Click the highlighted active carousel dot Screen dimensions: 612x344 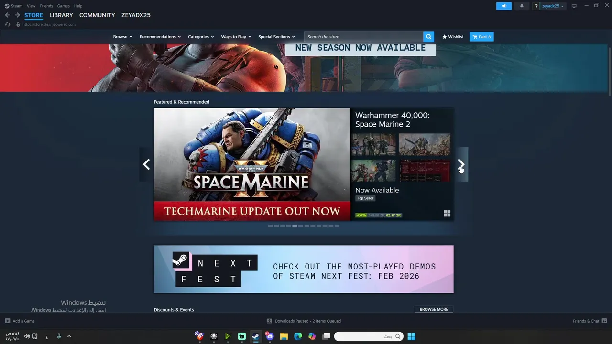[x=295, y=226]
